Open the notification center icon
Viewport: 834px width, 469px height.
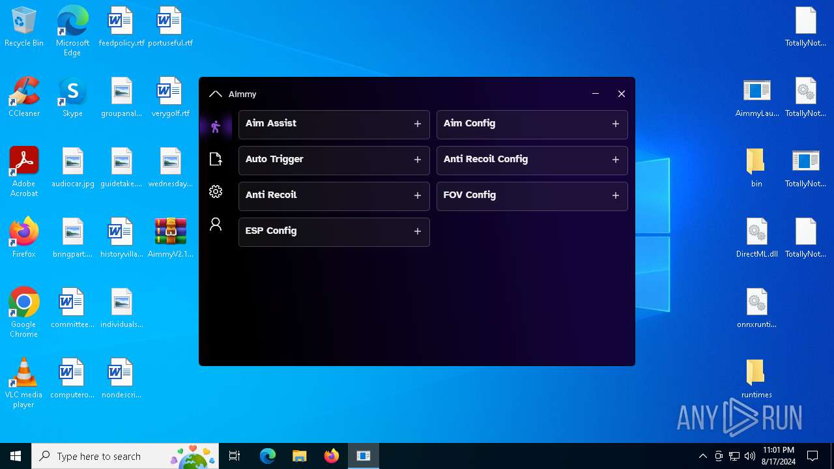(812, 456)
